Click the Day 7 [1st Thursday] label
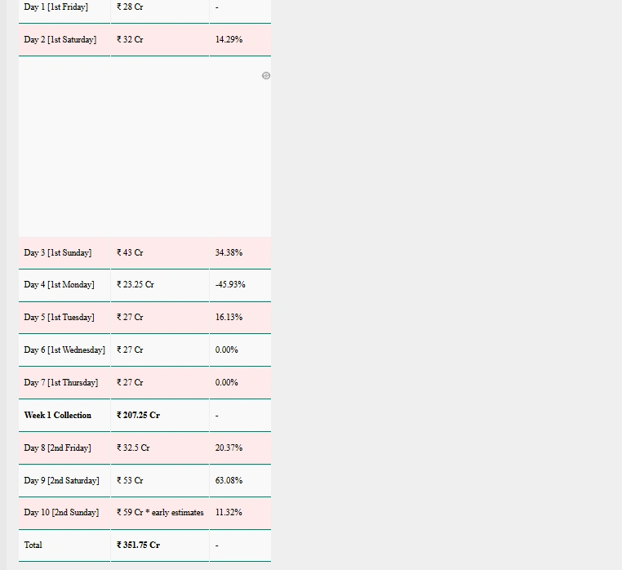This screenshot has height=570, width=622. click(x=61, y=383)
